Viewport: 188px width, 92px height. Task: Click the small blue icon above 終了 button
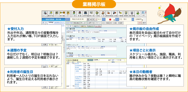pos(143,12)
